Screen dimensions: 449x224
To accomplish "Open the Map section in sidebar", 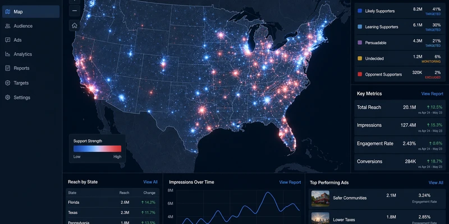I will (31, 12).
